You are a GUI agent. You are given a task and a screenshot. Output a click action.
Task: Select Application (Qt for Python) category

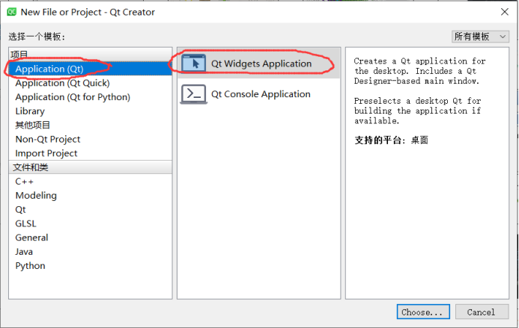tap(91, 97)
